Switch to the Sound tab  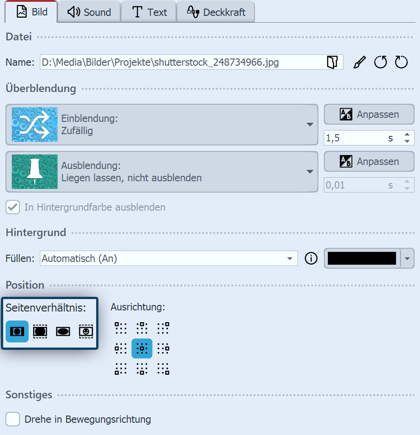coord(89,12)
